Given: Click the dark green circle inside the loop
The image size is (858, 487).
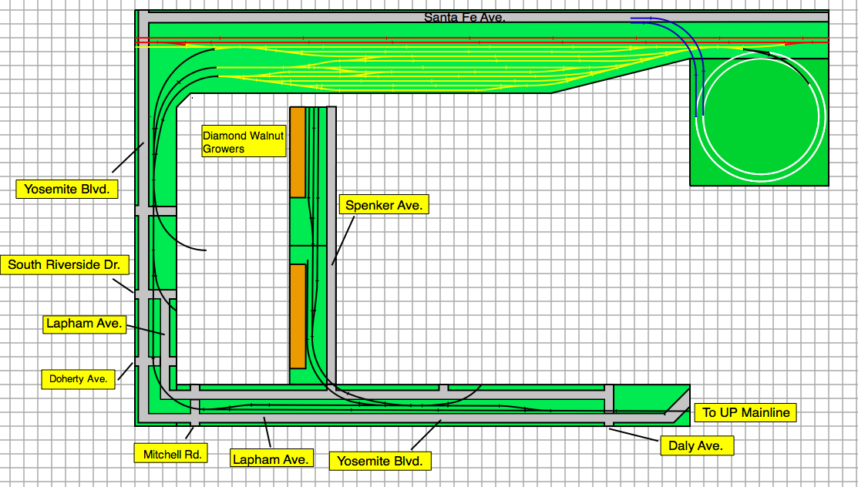Looking at the screenshot, I should 759,117.
